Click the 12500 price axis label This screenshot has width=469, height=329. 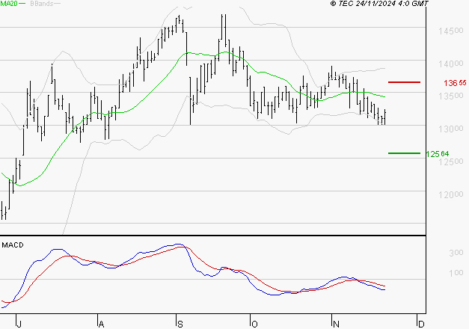451,162
